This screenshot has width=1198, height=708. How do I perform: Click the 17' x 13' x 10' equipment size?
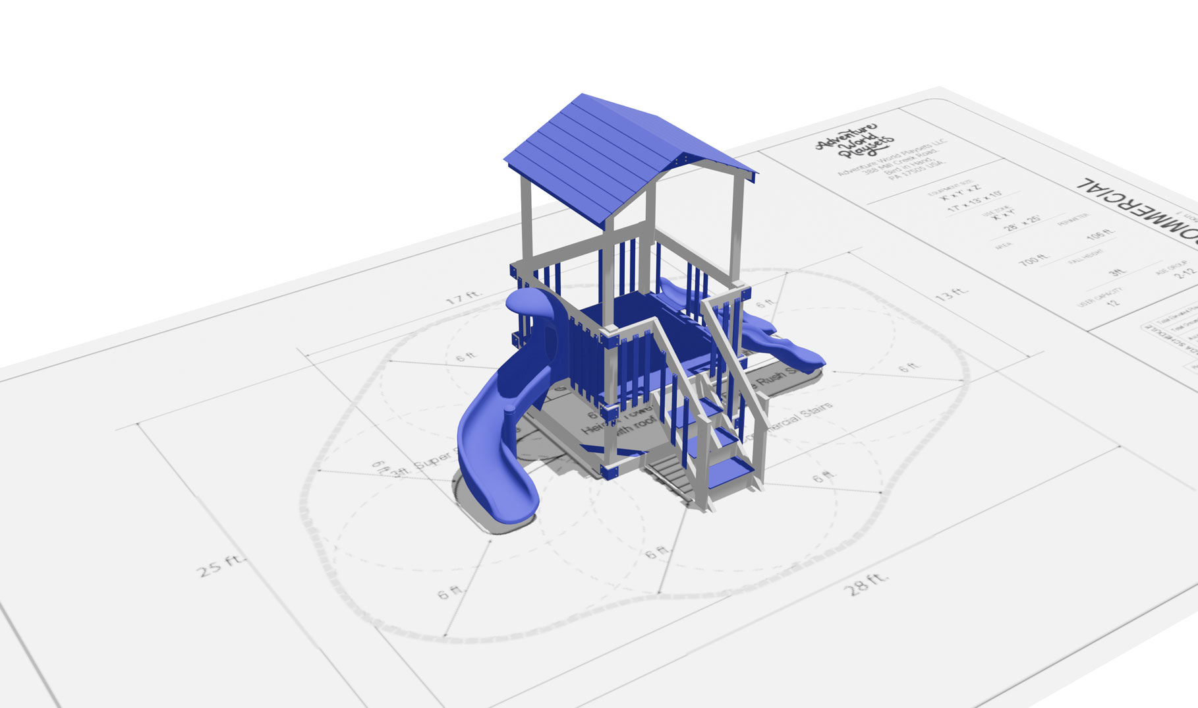pyautogui.click(x=974, y=202)
